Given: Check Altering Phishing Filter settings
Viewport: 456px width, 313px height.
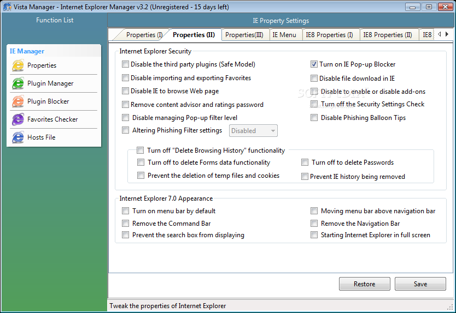Looking at the screenshot, I should [125, 130].
